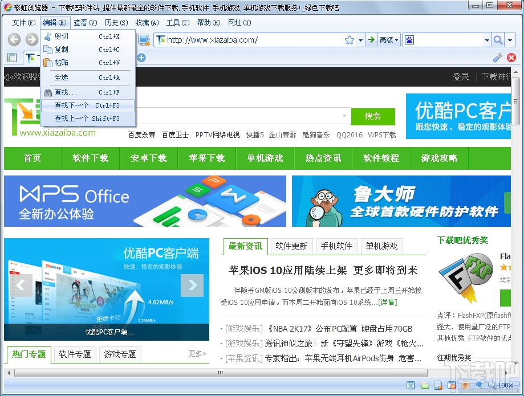Screen dimensions: 524x396
Task: Expand the search box history dropdown
Action: tap(487, 40)
